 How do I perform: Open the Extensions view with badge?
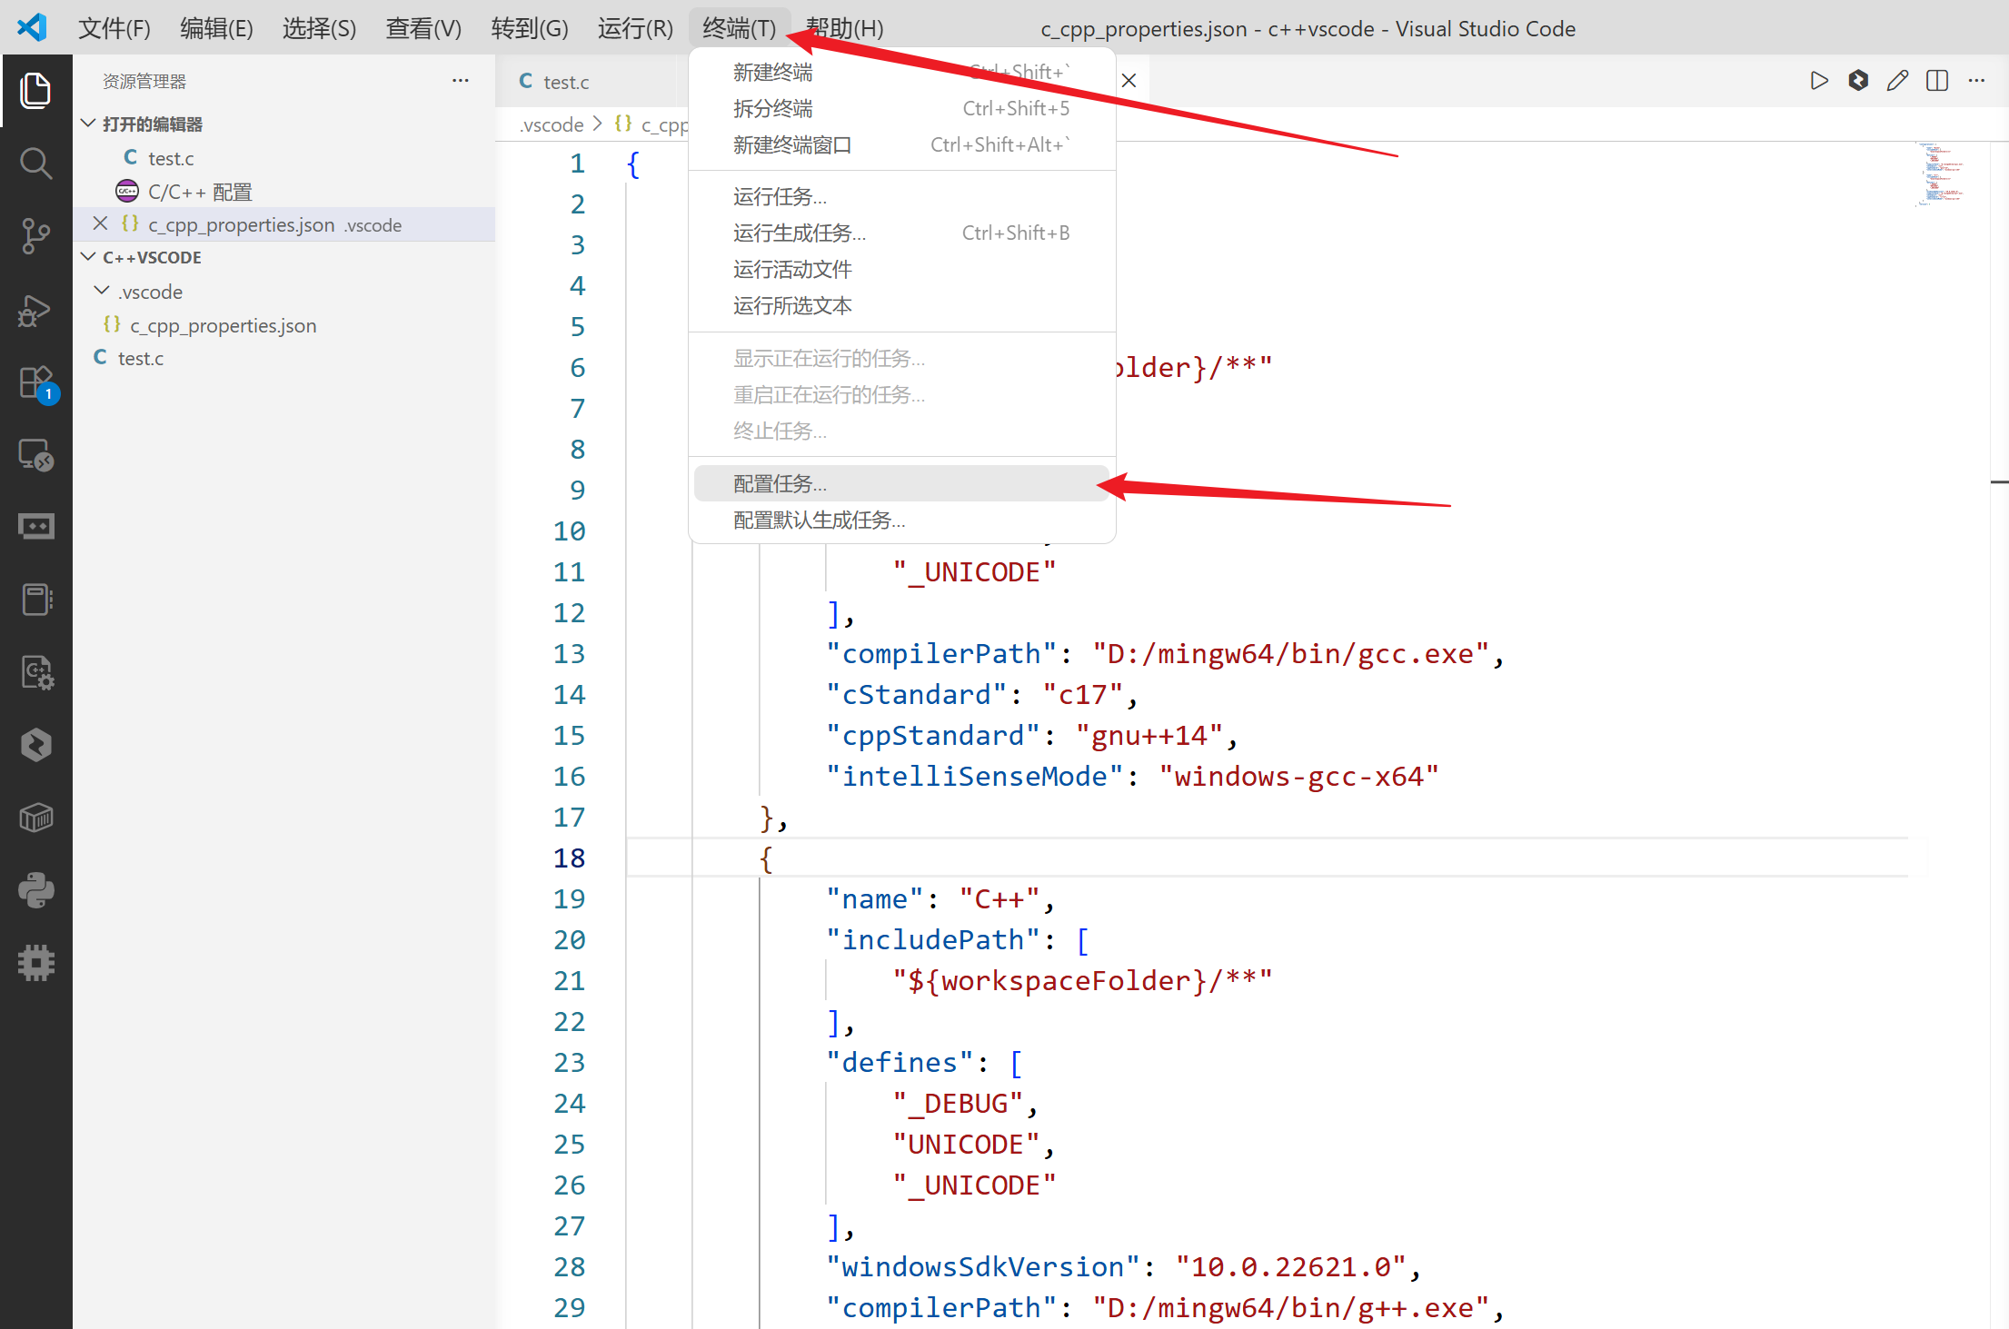[37, 383]
